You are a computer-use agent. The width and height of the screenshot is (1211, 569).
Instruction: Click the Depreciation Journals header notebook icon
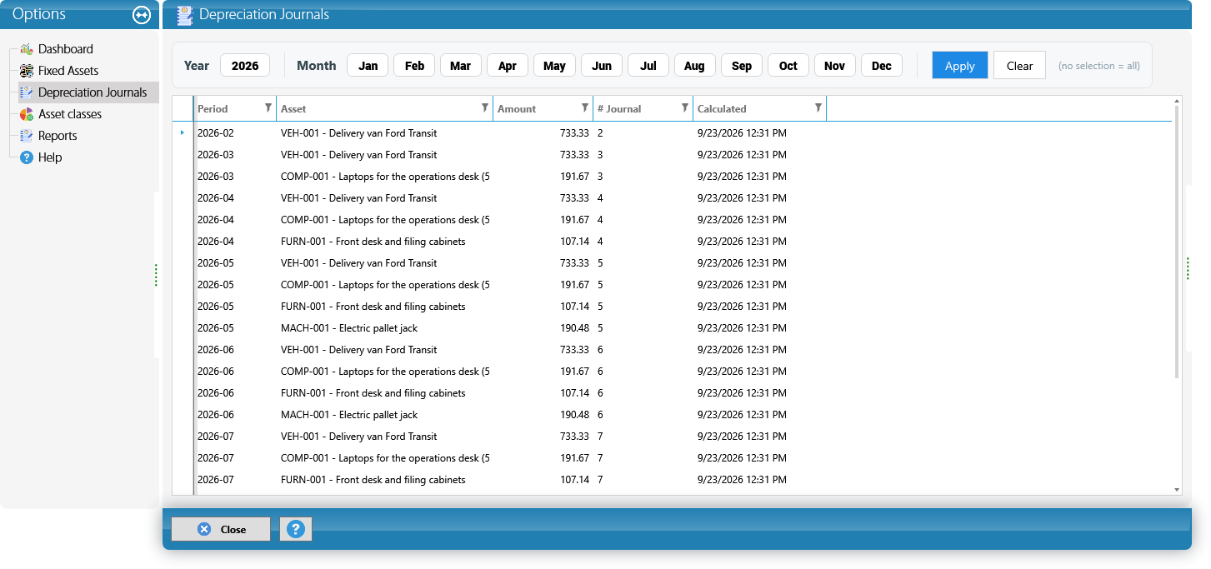click(x=185, y=15)
